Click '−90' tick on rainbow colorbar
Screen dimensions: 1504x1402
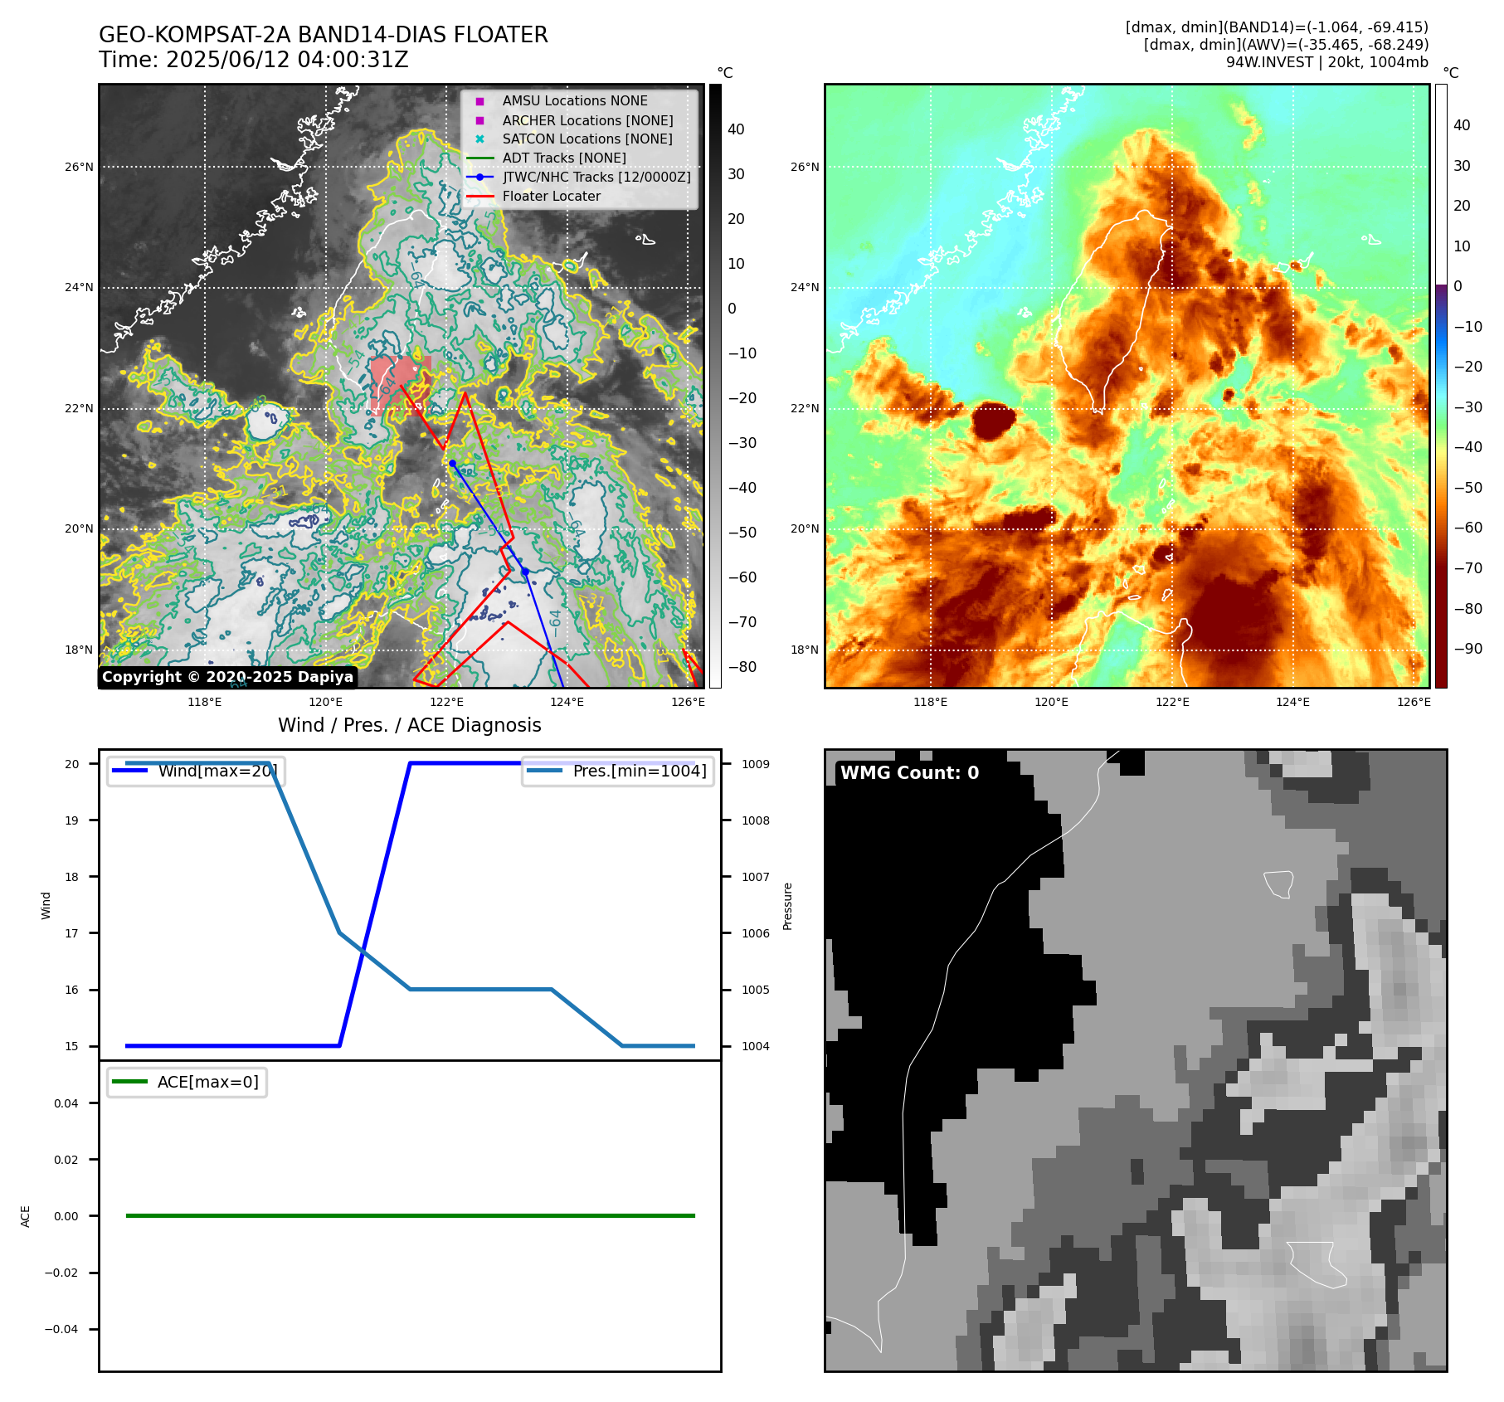[x=1467, y=649]
